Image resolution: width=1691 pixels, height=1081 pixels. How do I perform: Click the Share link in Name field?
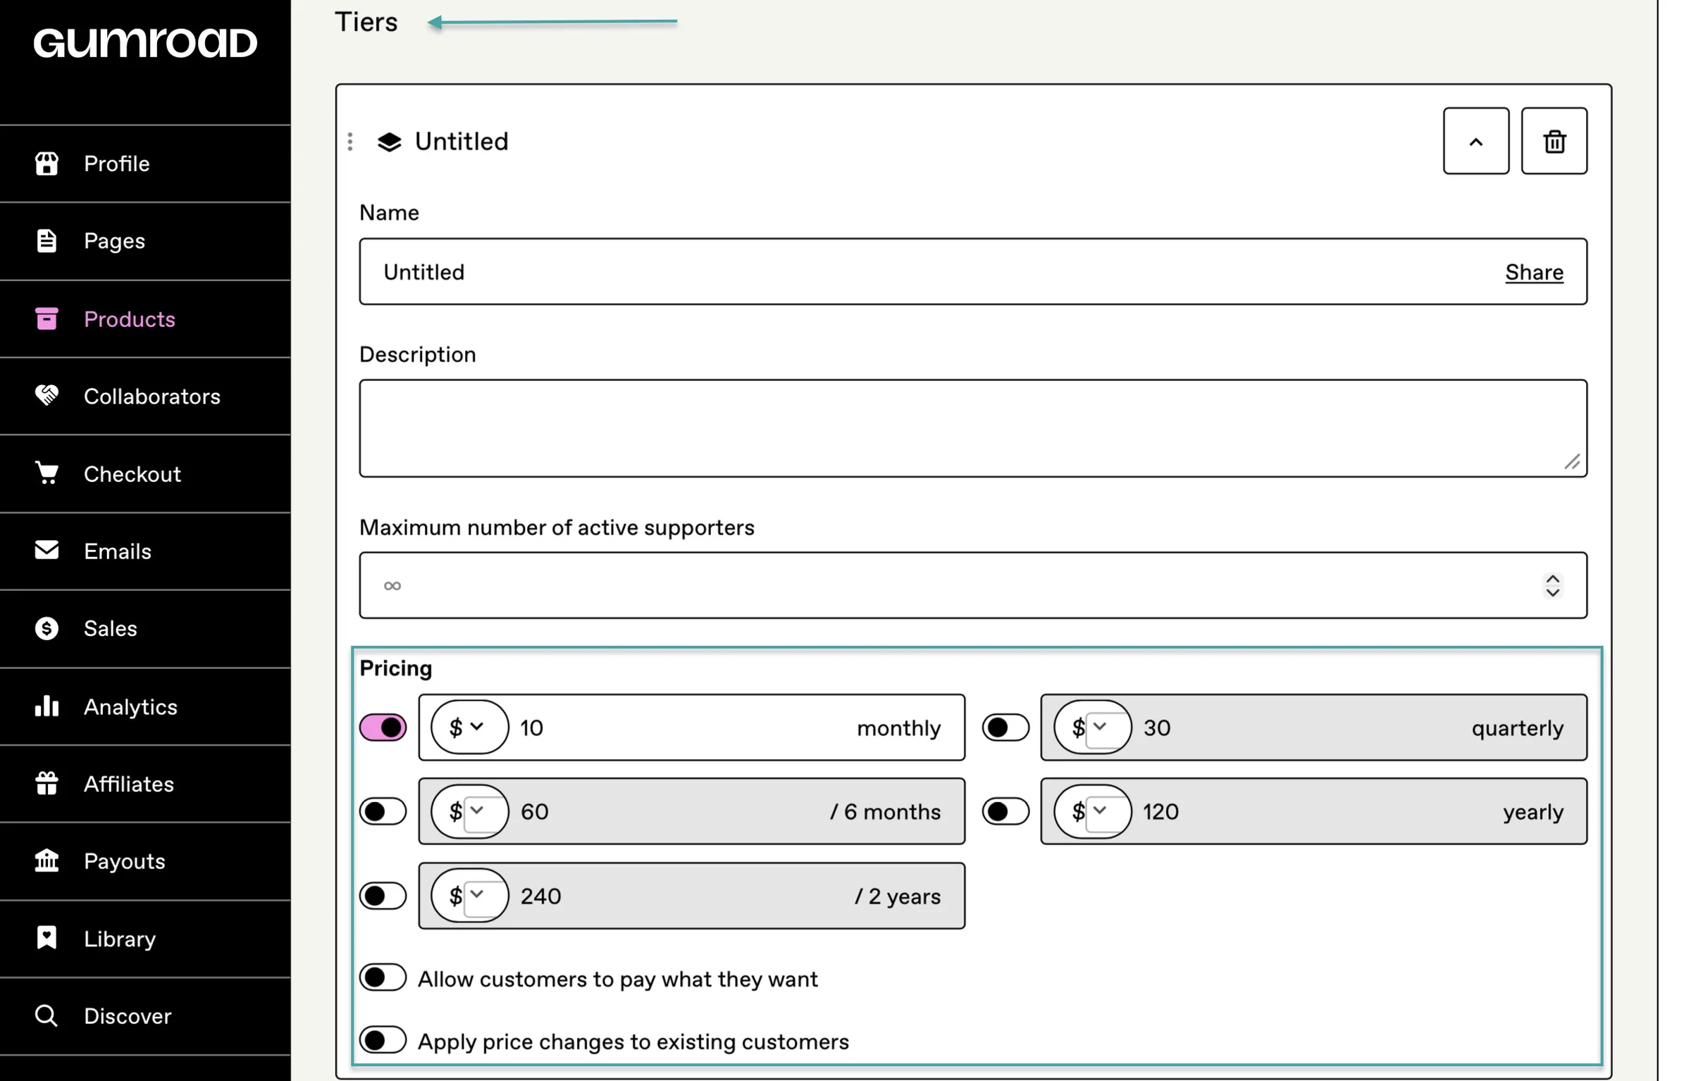(x=1534, y=272)
